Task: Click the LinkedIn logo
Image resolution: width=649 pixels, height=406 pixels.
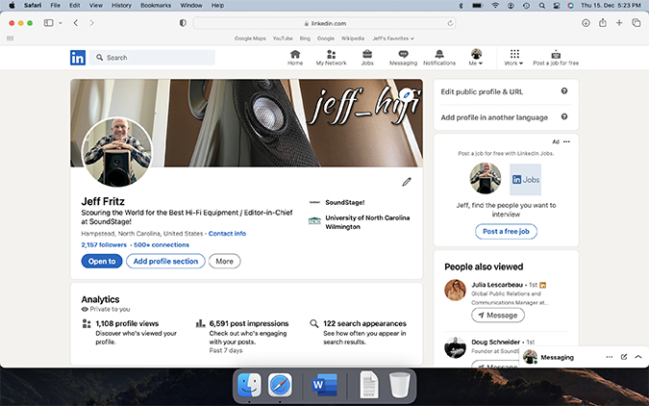Action: point(78,58)
